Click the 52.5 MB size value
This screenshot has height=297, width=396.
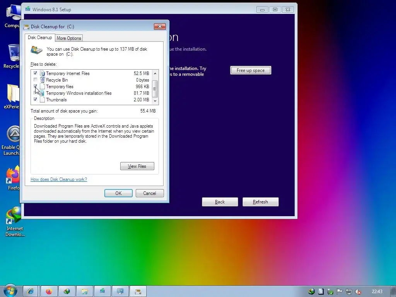[x=142, y=73]
